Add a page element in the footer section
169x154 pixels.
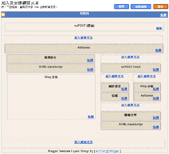83,142
